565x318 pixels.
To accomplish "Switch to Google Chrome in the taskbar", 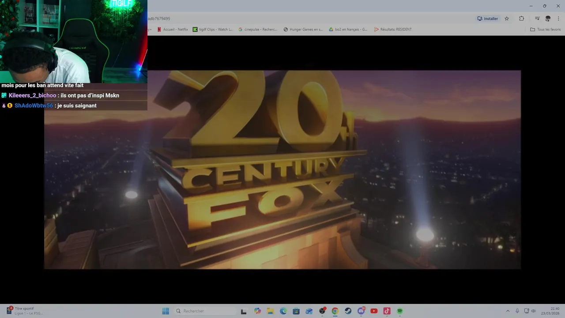I will point(335,311).
